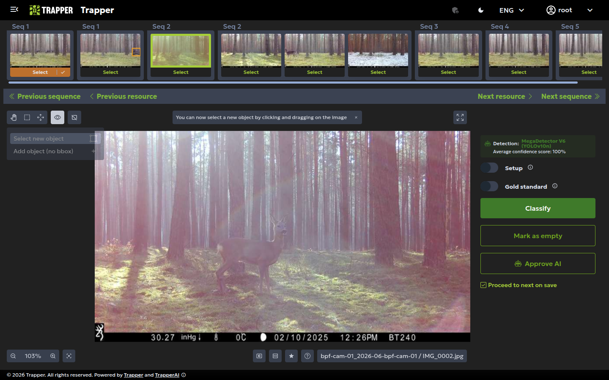Choose the four-arrow move tool
Viewport: 609px width, 380px height.
pos(41,117)
